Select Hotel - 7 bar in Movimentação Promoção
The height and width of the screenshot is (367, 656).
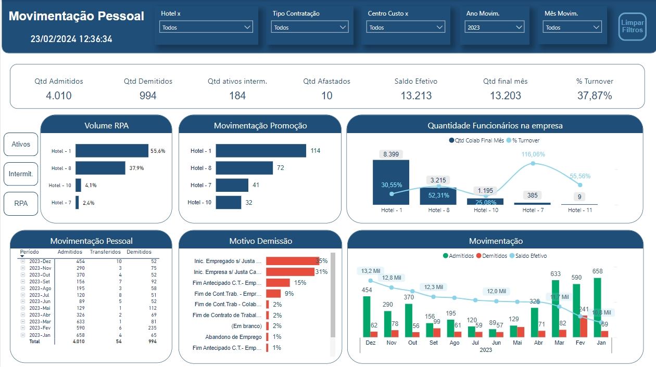[232, 185]
